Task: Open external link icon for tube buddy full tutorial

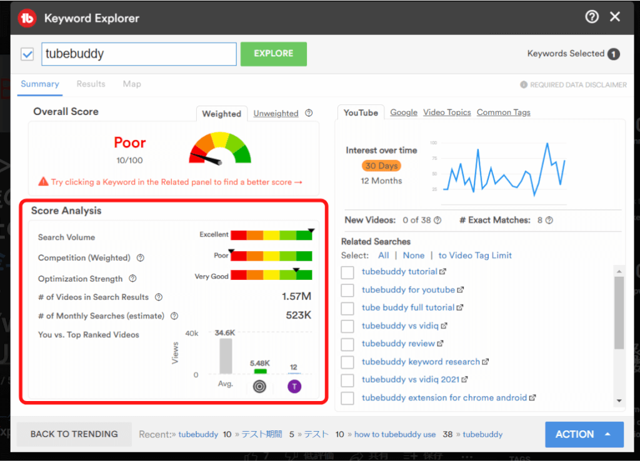Action: [460, 307]
